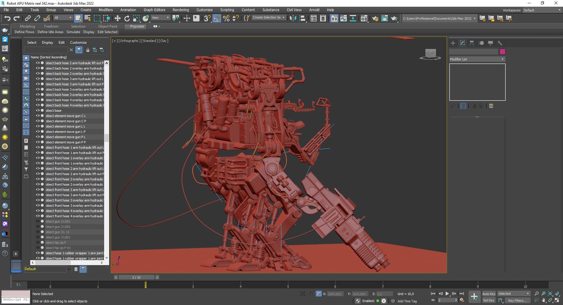Open the Utilities wrench panel
563x305 pixels.
(x=500, y=43)
